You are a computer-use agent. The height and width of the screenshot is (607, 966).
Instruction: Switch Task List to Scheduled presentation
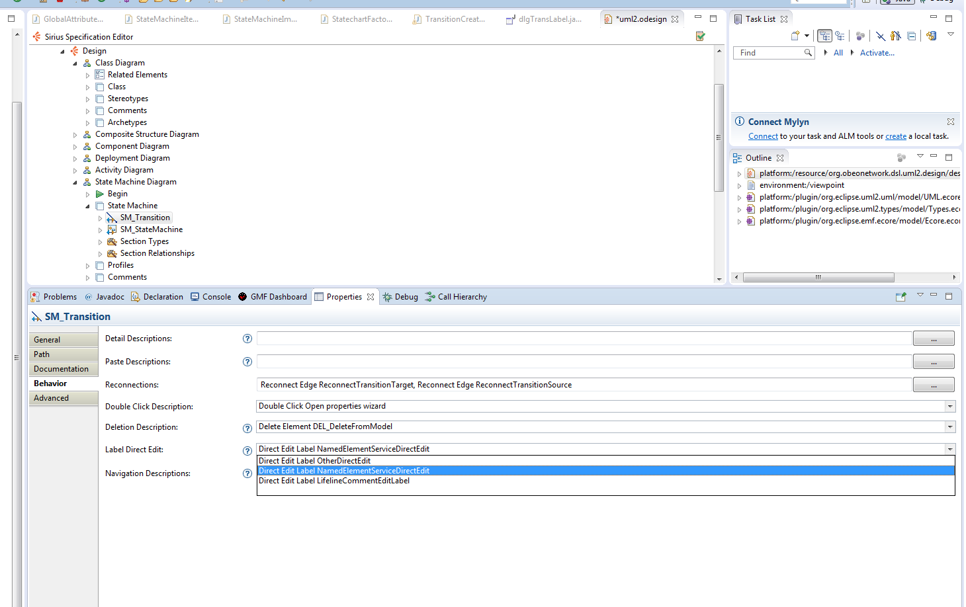(x=840, y=36)
